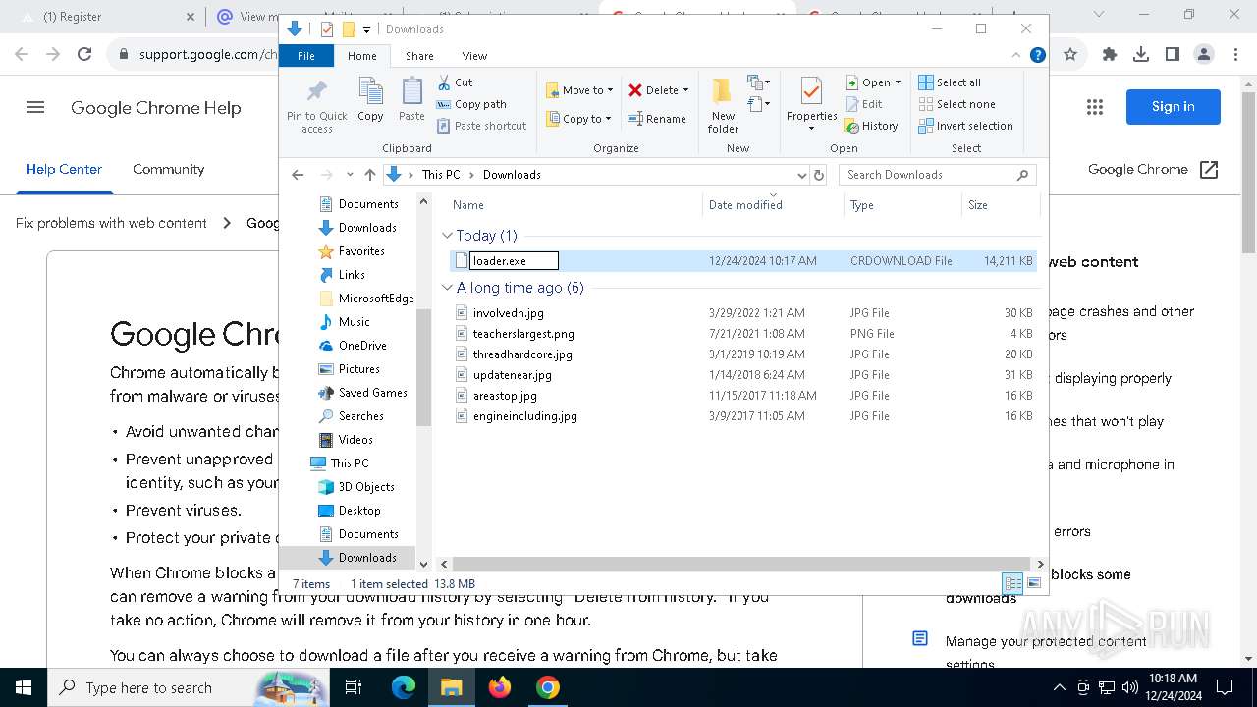This screenshot has height=707, width=1257.
Task: Click Cut in Clipboard group
Action: [456, 82]
